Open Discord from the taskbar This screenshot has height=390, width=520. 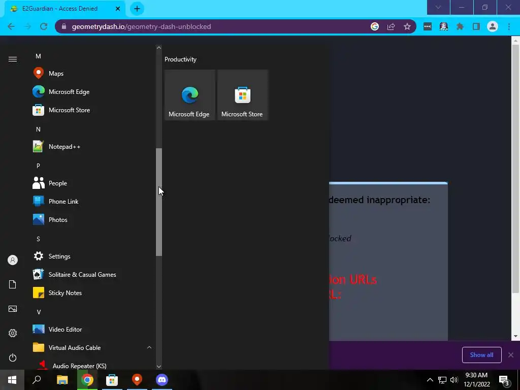[162, 380]
